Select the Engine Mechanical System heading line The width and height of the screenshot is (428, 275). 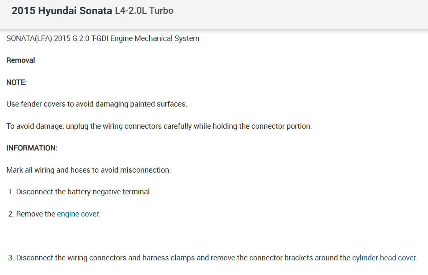(103, 38)
